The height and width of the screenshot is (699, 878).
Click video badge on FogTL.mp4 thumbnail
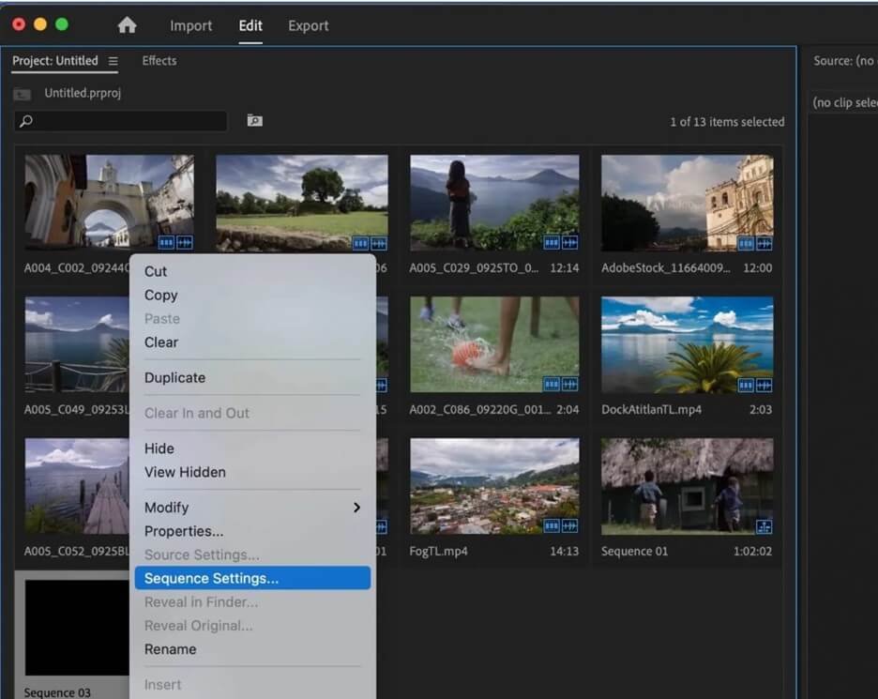tap(552, 526)
